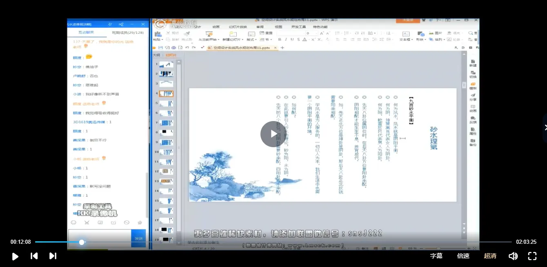Image resolution: width=547 pixels, height=267 pixels.
Task: Click the increase font size icon
Action: (322, 33)
